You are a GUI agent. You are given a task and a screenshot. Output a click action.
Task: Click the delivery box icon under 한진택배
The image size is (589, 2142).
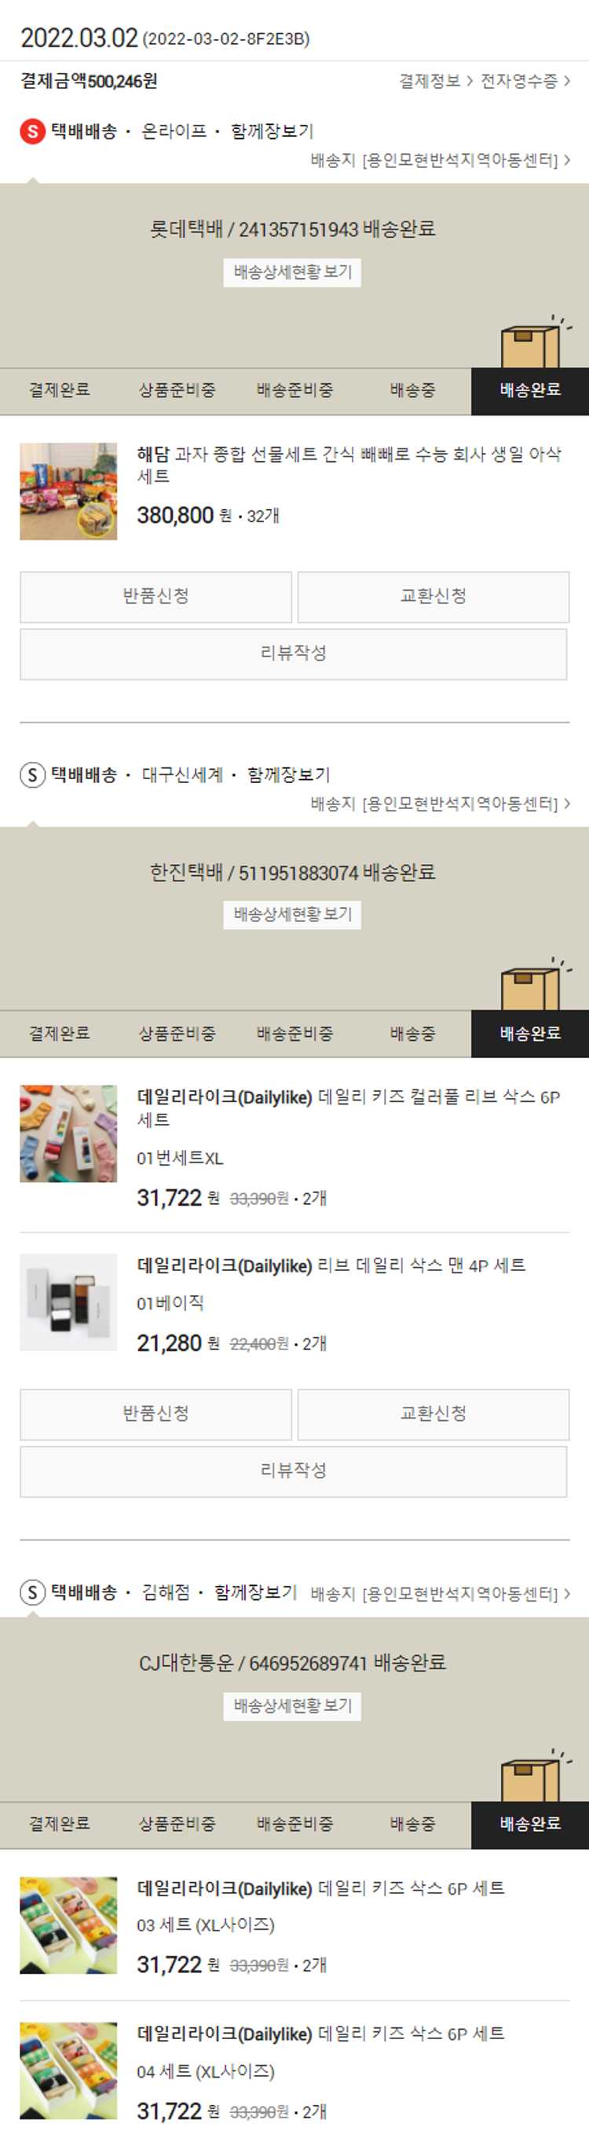pyautogui.click(x=536, y=984)
